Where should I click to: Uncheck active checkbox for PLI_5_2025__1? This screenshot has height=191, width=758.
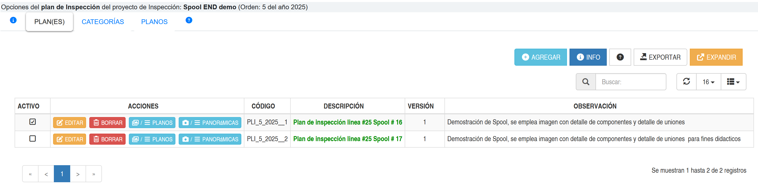coord(33,122)
